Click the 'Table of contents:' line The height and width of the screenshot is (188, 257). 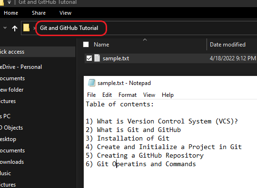pyautogui.click(x=120, y=104)
